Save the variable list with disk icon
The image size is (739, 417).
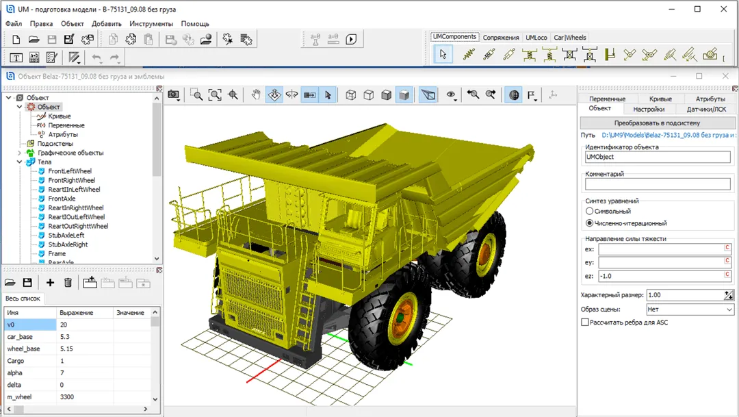click(x=27, y=283)
